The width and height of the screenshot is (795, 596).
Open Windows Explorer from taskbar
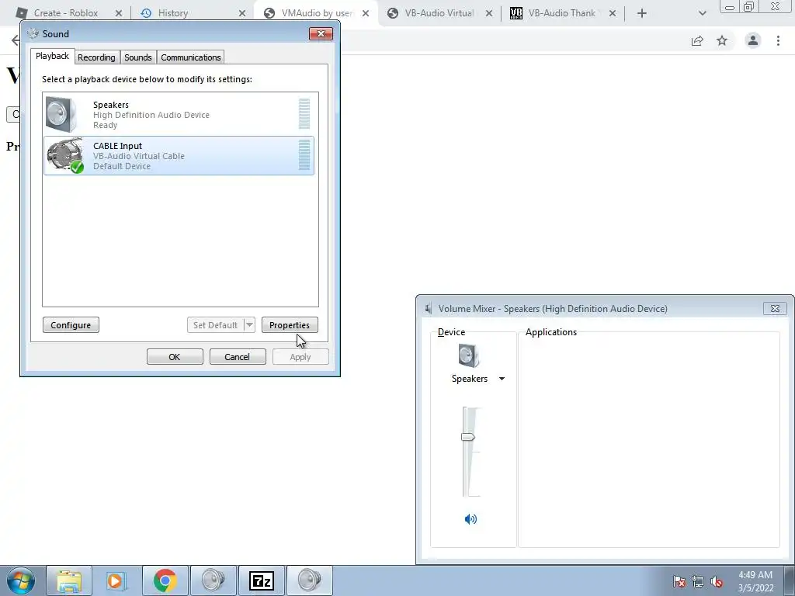click(69, 580)
